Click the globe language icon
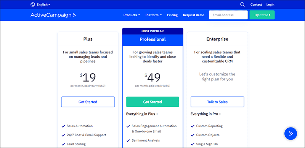305x148 pixels. point(33,5)
